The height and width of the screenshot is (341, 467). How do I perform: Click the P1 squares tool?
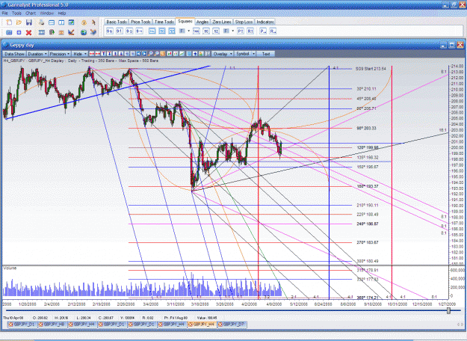coord(241,31)
